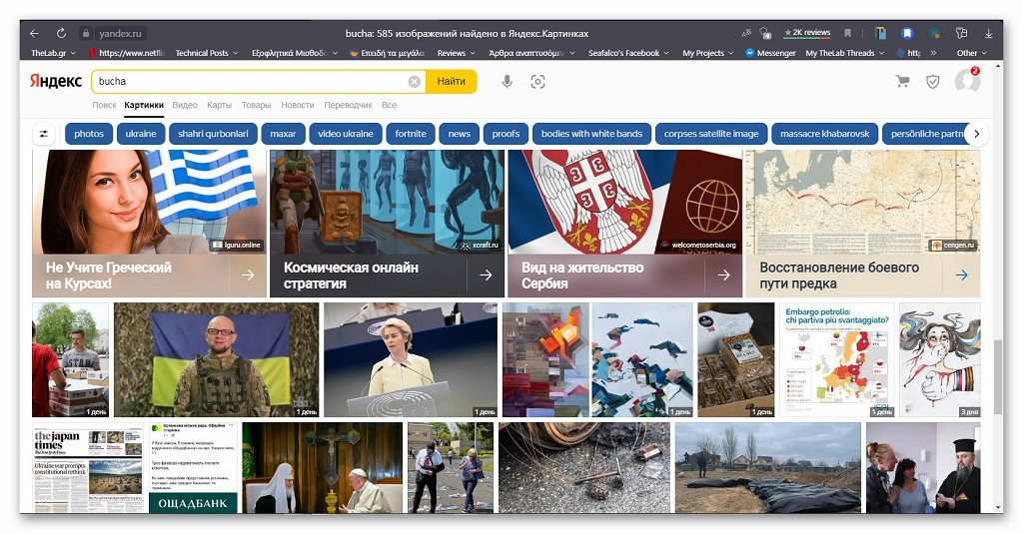
Task: Go back with the browser back arrow
Action: (35, 33)
